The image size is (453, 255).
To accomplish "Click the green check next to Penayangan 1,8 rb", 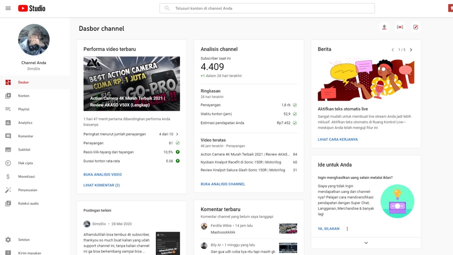I will (294, 105).
